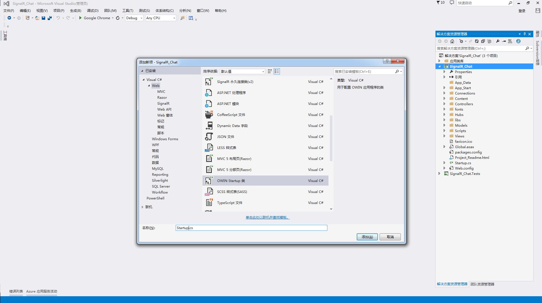The width and height of the screenshot is (542, 303).
Task: Expand the Controllers folder in Solution Explorer
Action: click(444, 104)
